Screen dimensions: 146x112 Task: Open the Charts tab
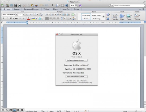pos(55,9)
